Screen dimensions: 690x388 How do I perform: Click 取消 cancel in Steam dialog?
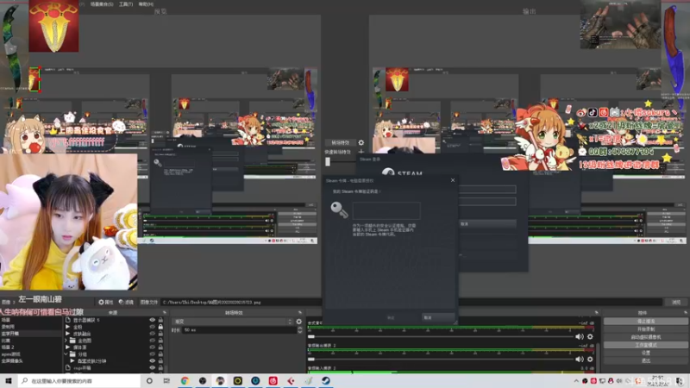tap(438, 317)
